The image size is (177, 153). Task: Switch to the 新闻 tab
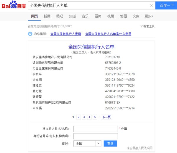coord(47,16)
